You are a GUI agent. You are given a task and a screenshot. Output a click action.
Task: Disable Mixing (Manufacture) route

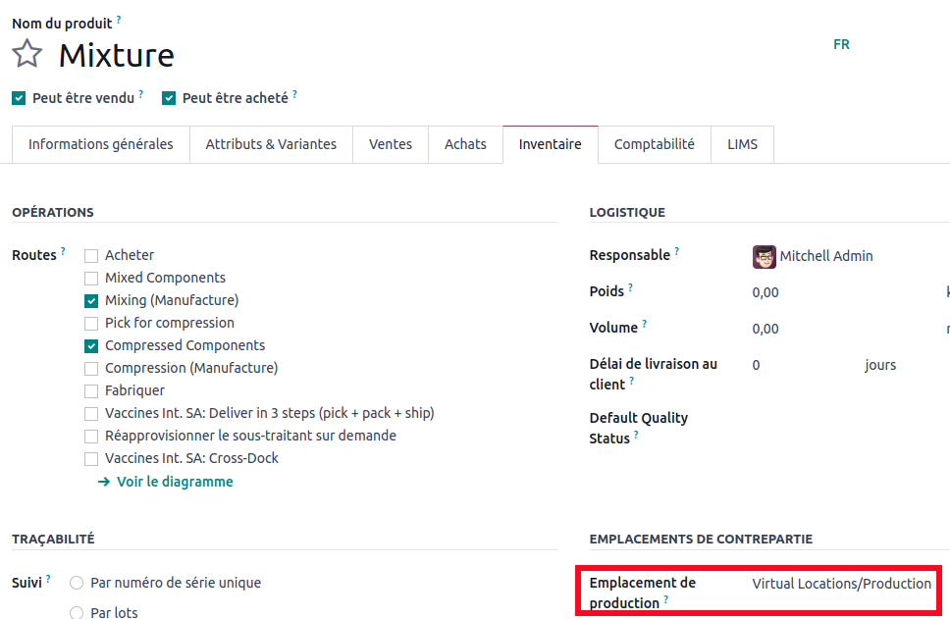pyautogui.click(x=91, y=300)
